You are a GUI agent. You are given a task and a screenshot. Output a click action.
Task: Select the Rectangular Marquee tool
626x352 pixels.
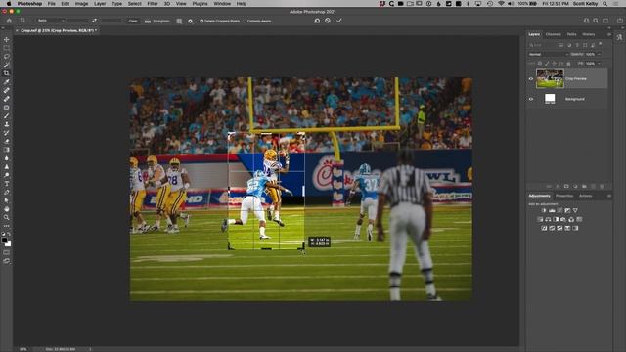(x=7, y=48)
